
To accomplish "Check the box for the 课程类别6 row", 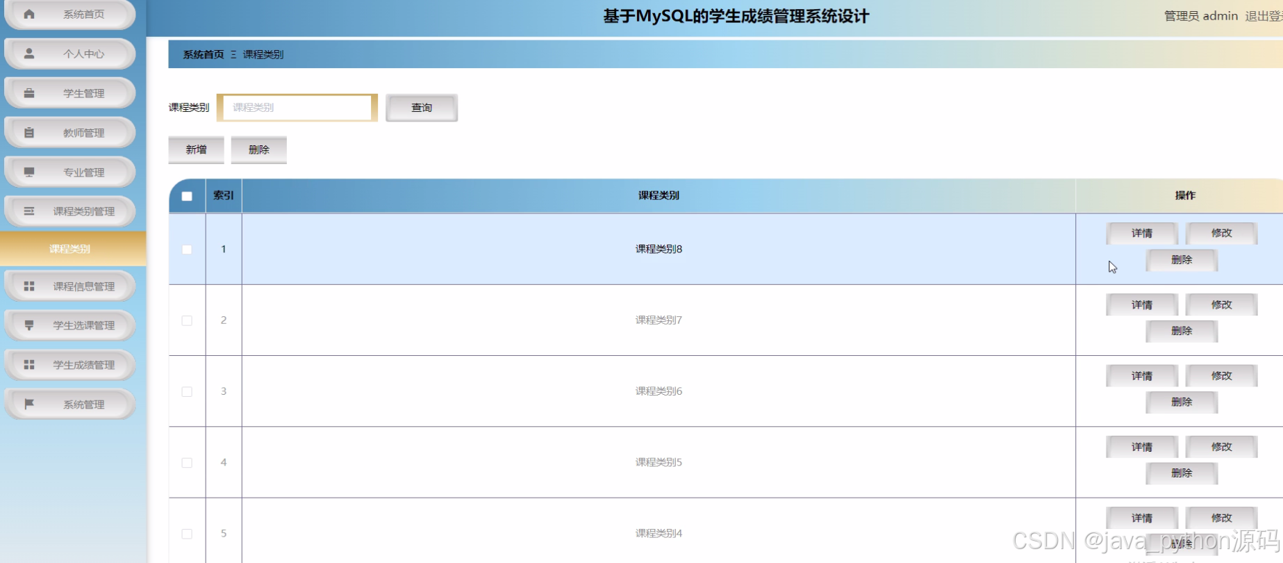I will 187,391.
